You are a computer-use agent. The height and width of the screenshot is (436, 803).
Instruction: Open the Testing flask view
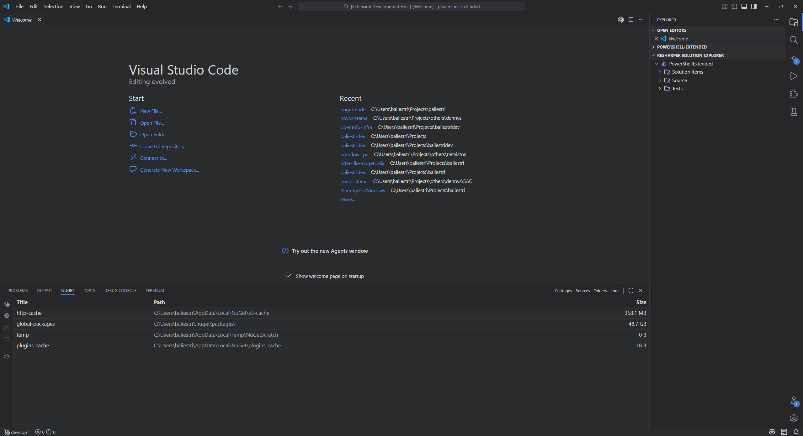[x=794, y=112]
